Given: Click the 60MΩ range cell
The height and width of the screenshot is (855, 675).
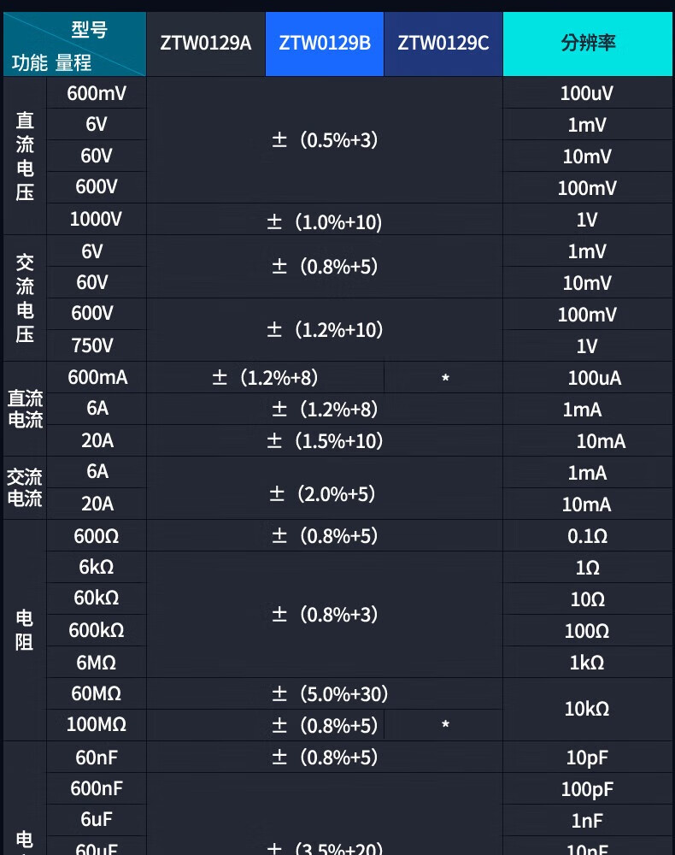Looking at the screenshot, I should [96, 693].
